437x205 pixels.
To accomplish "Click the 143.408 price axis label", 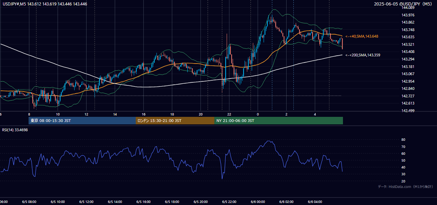I will click(x=408, y=52).
